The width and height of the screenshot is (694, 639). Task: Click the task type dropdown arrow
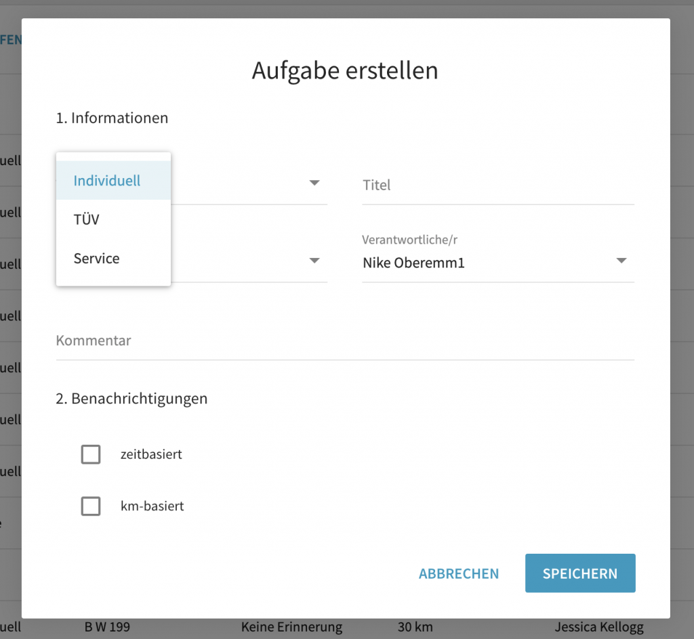(314, 183)
